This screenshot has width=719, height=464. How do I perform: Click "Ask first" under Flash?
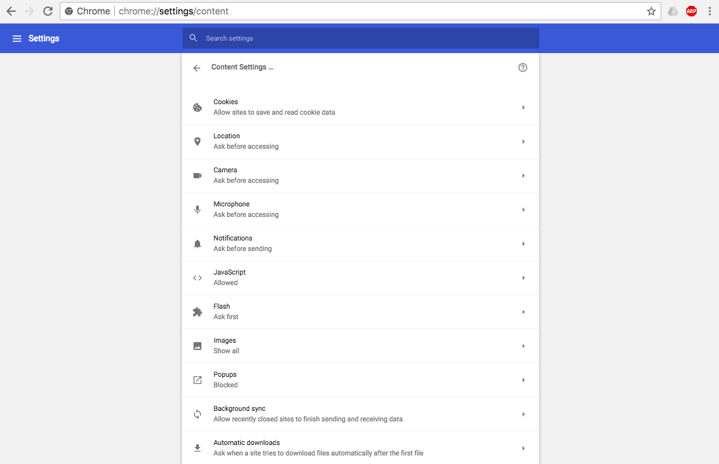[x=226, y=317]
